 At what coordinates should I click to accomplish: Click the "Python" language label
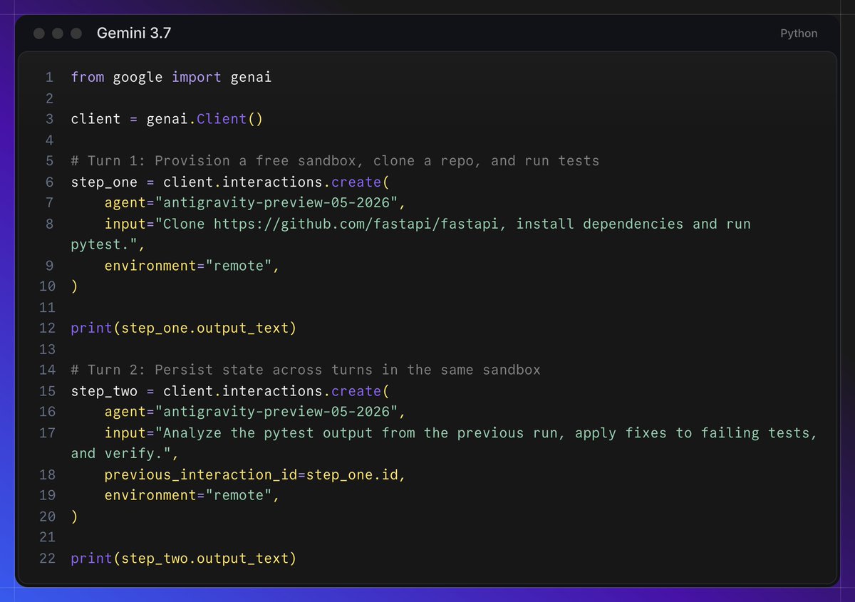point(799,33)
